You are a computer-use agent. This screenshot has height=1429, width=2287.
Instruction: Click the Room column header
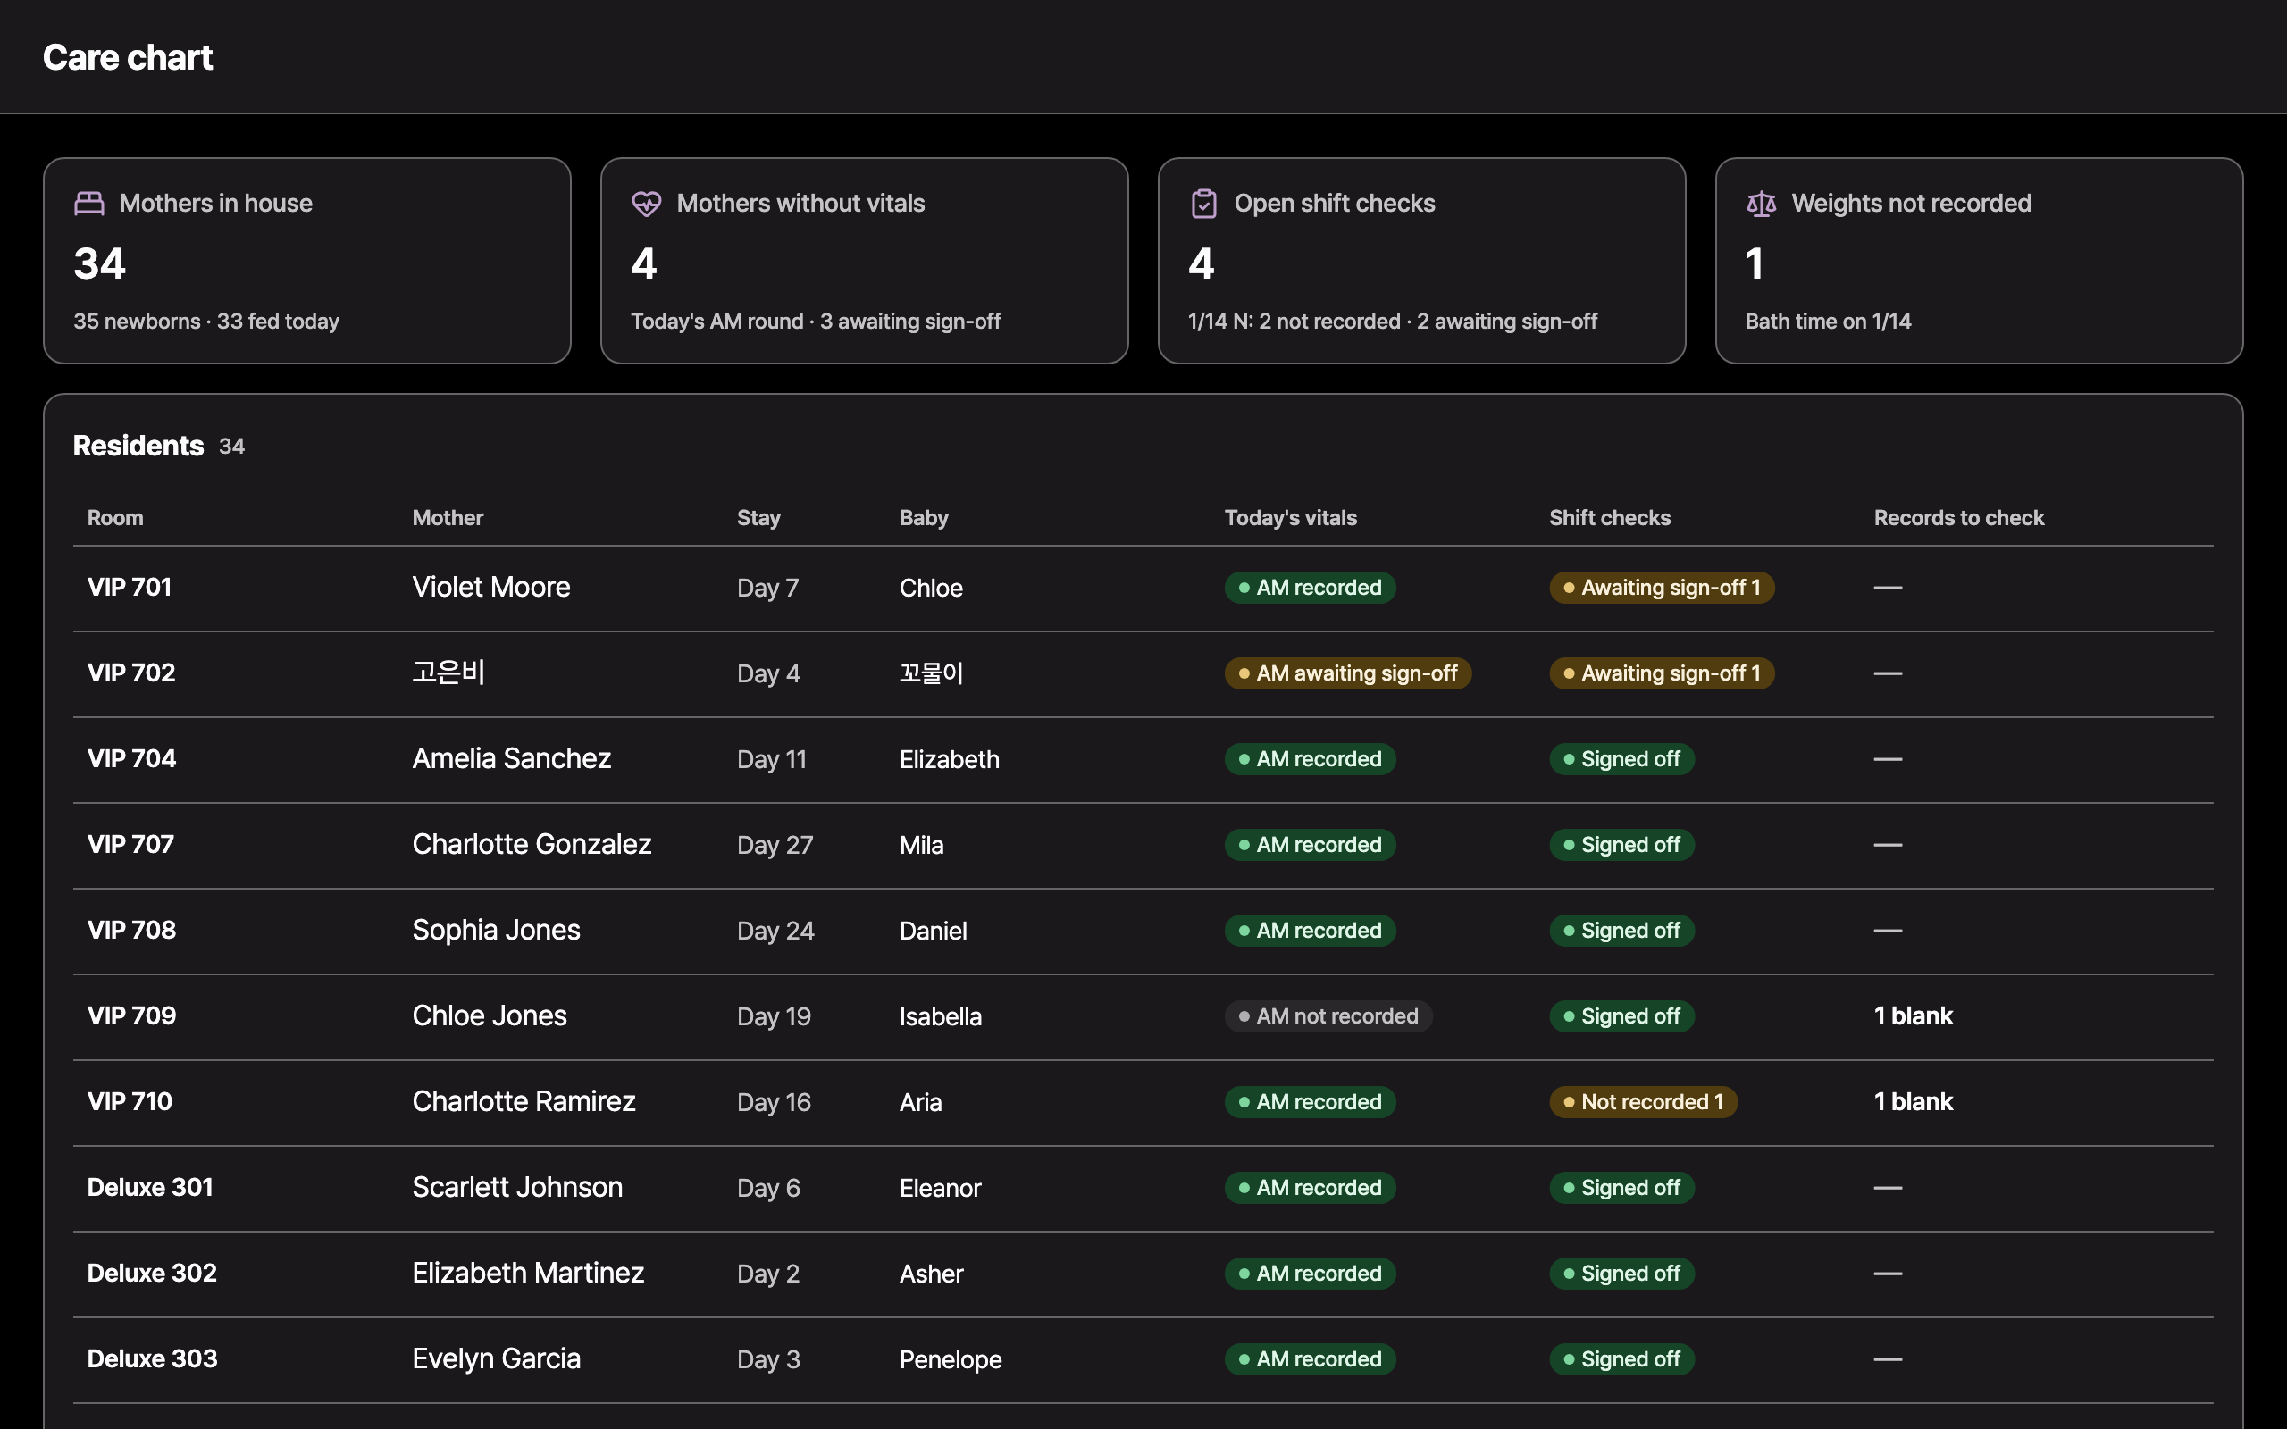(115, 518)
